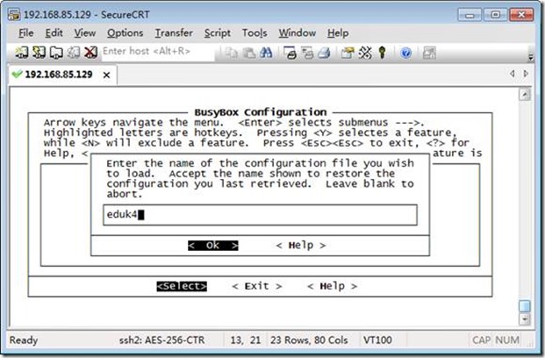Image resolution: width=545 pixels, height=358 pixels.
Task: Click the Help button inside the dialog
Action: click(301, 246)
